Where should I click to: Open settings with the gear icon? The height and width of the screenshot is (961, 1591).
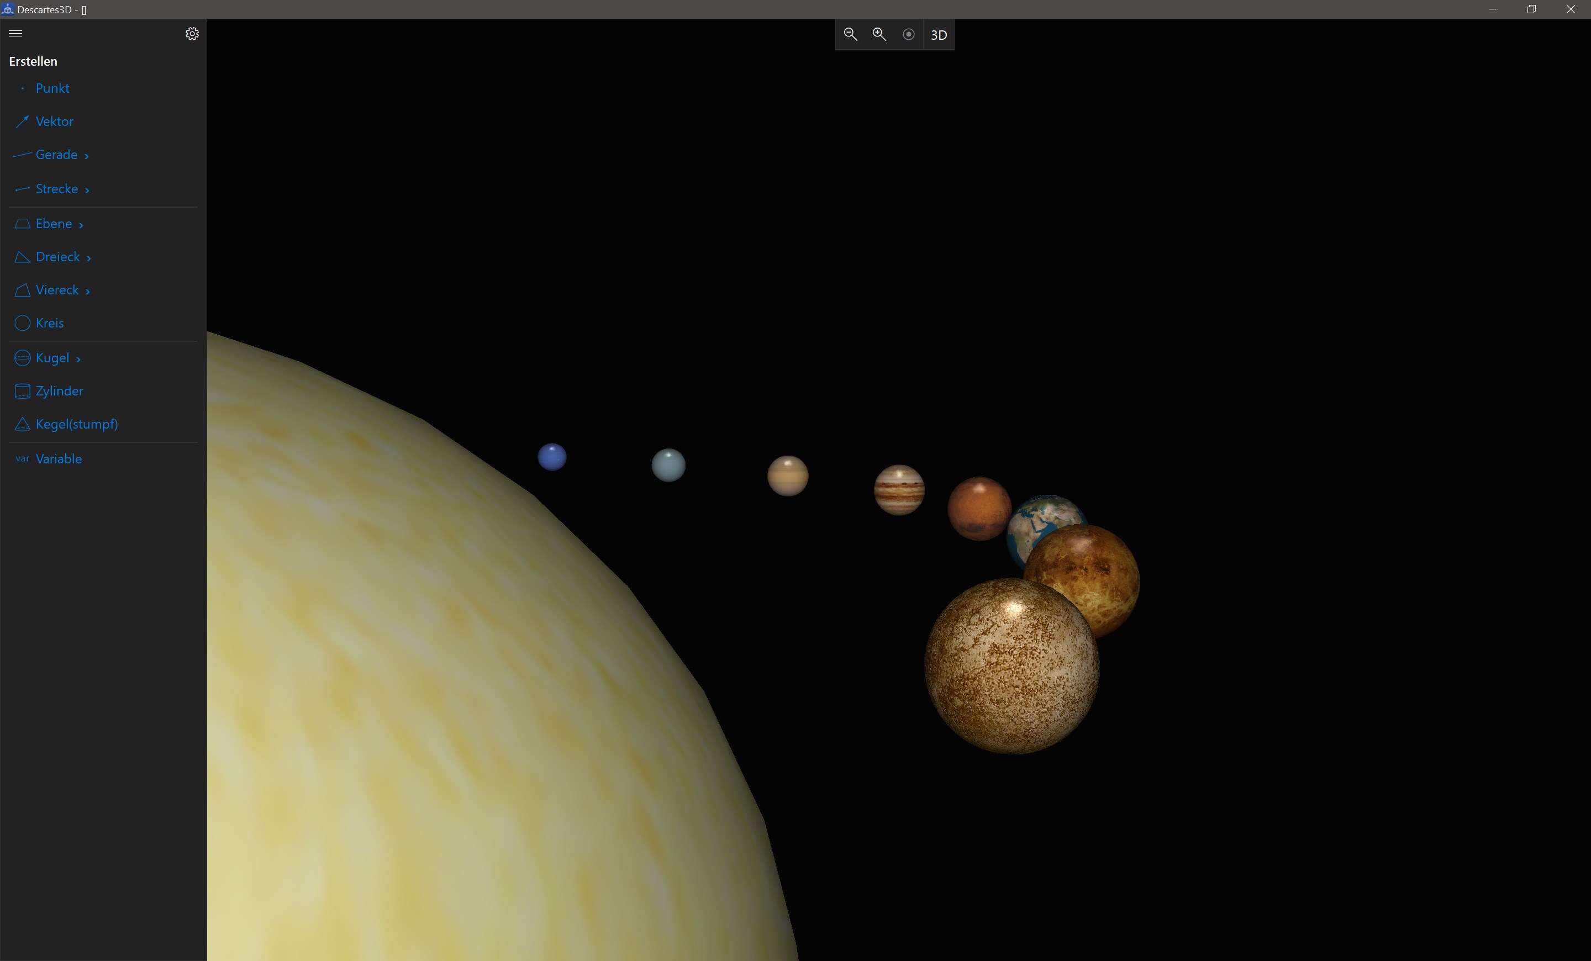click(x=192, y=34)
